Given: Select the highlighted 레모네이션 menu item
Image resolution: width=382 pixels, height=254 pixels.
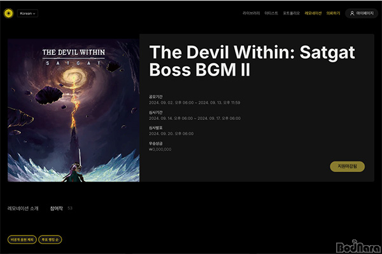Looking at the screenshot, I should pos(313,13).
